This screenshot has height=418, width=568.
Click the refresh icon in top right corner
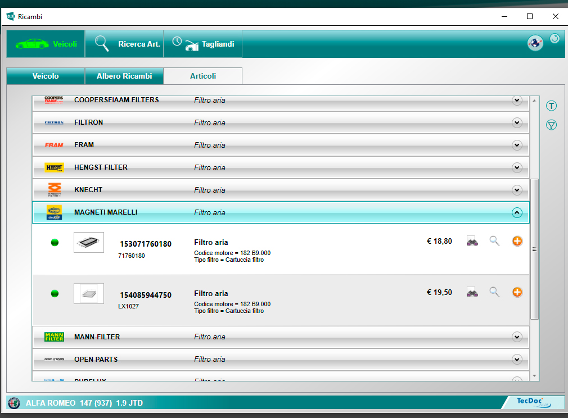555,39
